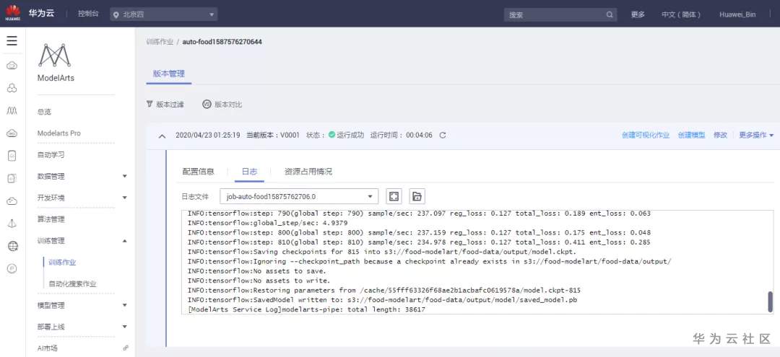Go to 训练作业 in the breadcrumb
The height and width of the screenshot is (357, 780).
(x=160, y=42)
